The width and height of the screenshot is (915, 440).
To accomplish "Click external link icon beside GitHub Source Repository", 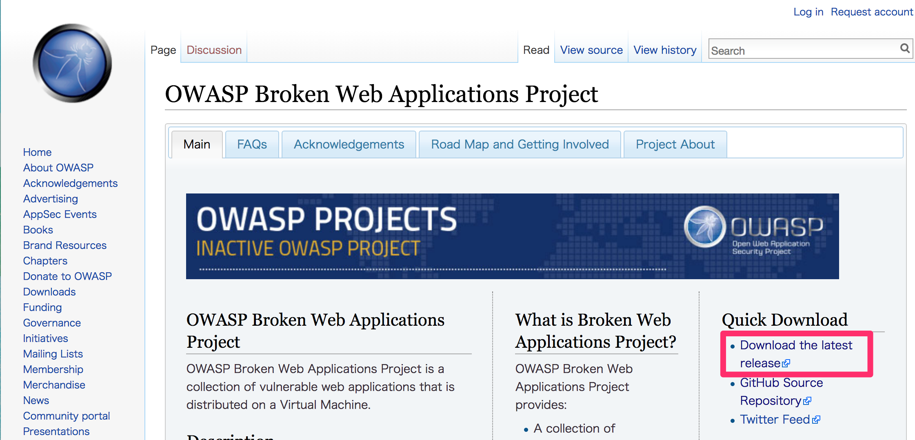I will (807, 401).
